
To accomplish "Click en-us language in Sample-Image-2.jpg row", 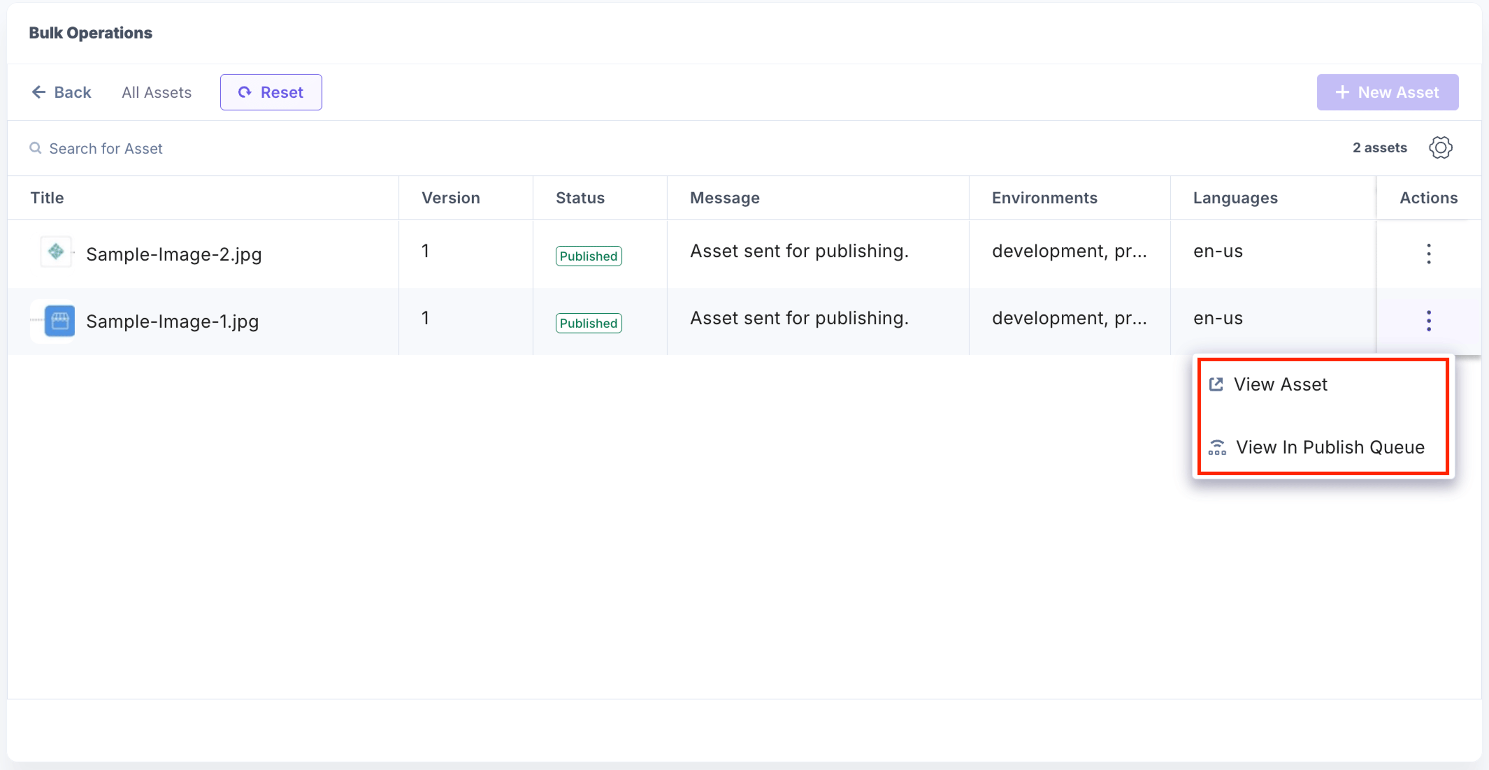I will (1218, 251).
